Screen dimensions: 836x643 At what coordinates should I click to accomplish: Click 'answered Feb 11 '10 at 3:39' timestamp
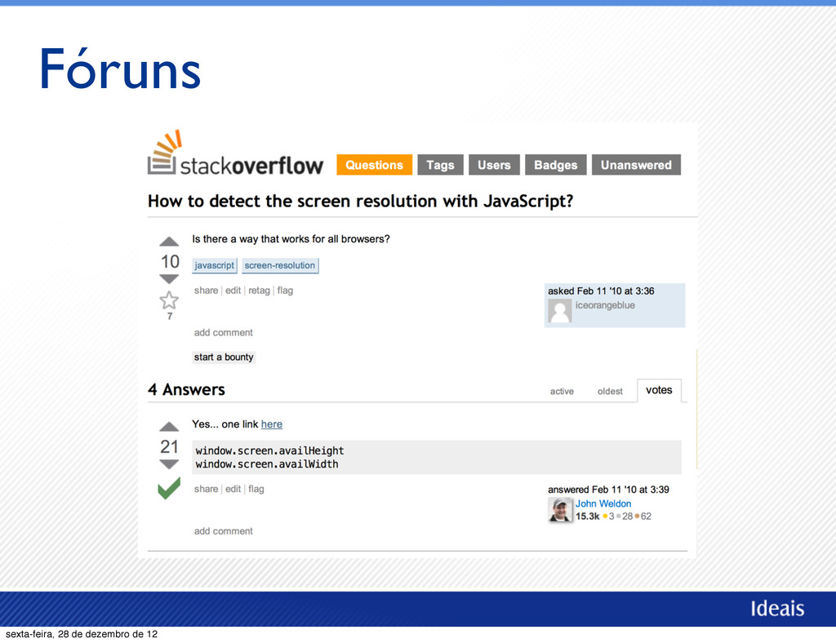click(x=608, y=490)
